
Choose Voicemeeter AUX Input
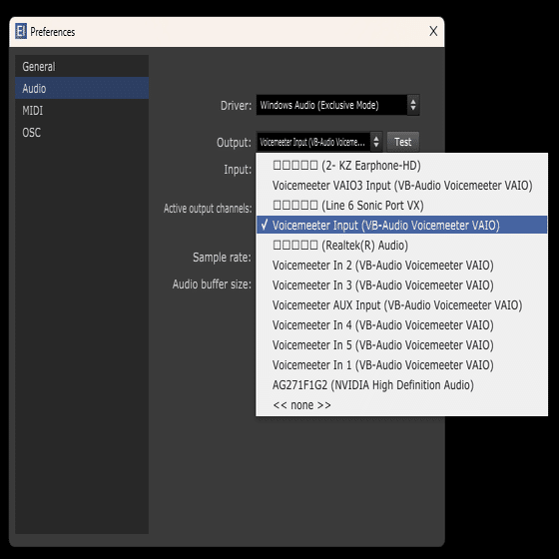coord(401,305)
